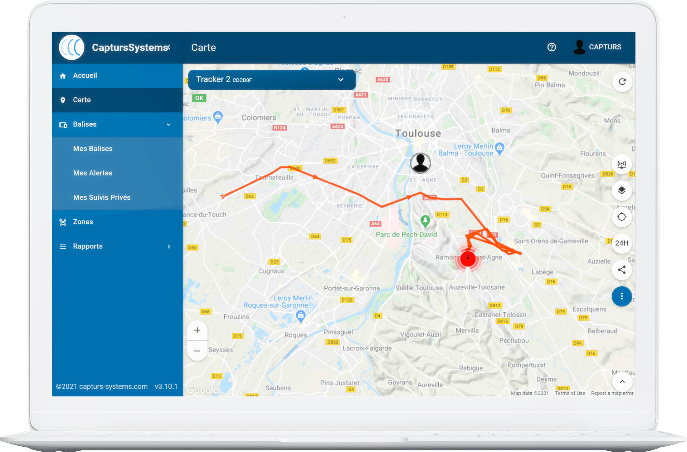Click Report a map error

click(612, 393)
